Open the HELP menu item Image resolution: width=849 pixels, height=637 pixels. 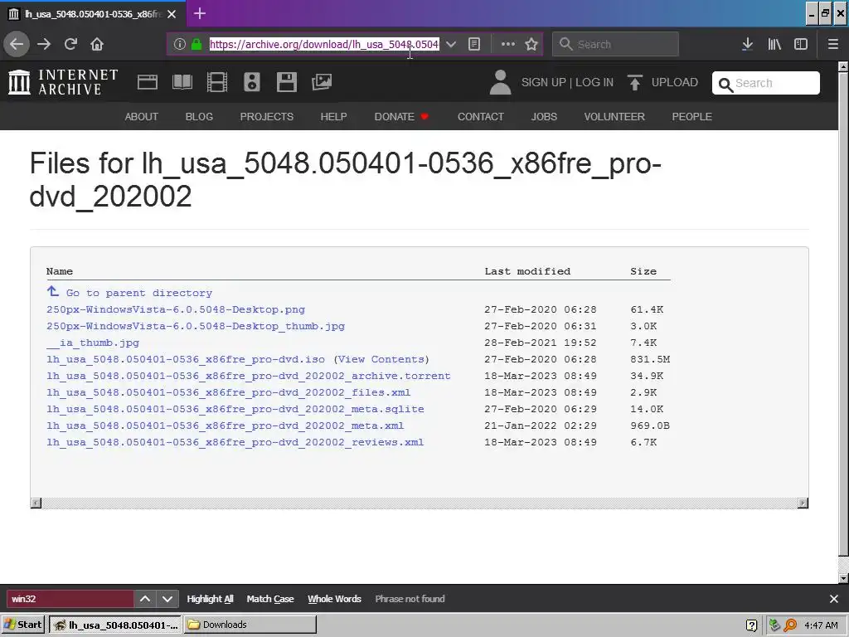point(333,116)
